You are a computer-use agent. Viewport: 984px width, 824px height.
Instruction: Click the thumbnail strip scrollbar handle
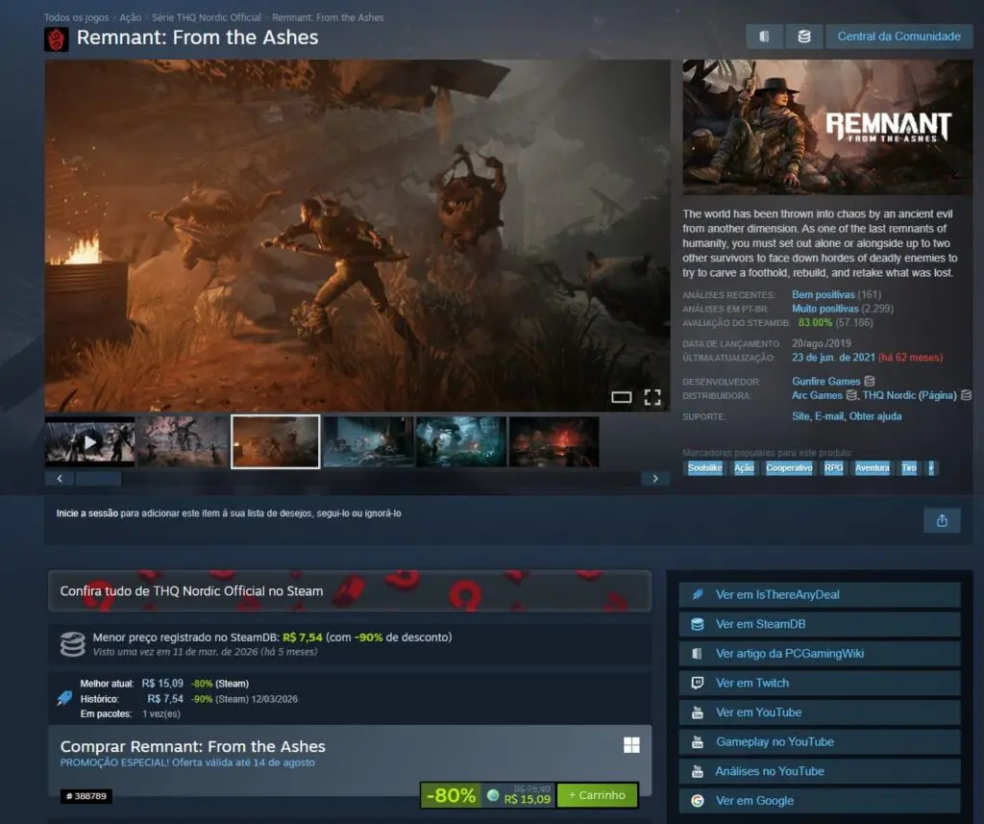coord(99,479)
